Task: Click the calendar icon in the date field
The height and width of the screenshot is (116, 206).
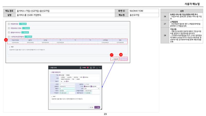Action: click(x=60, y=93)
